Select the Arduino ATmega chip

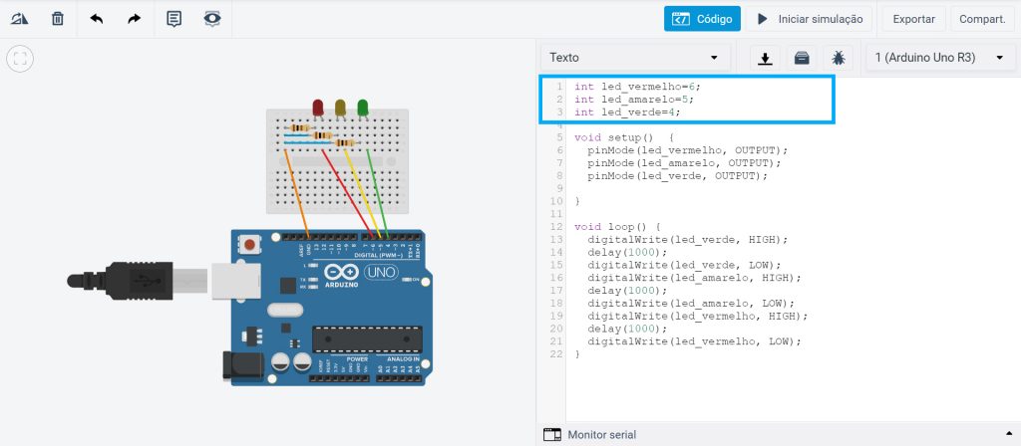(x=367, y=340)
